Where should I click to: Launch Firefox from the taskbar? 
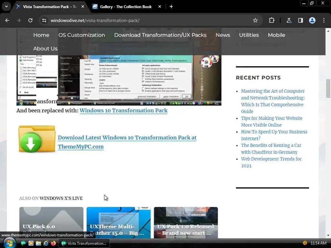[x=53, y=243]
